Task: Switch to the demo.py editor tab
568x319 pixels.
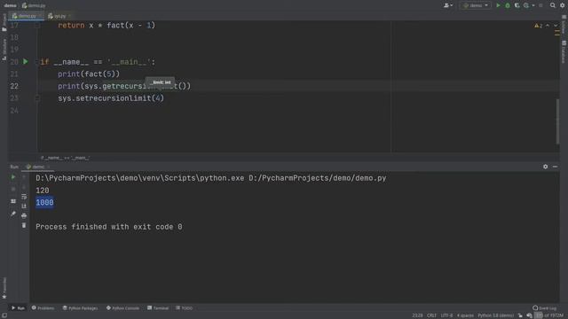Action: [x=25, y=16]
